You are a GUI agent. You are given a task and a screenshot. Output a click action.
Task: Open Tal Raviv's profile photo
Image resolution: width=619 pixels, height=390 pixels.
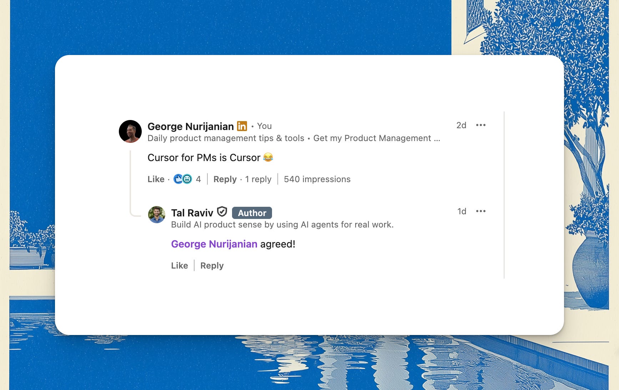click(157, 215)
